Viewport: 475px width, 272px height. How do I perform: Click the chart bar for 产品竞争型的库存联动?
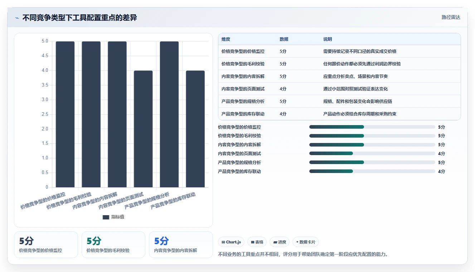[x=195, y=129]
